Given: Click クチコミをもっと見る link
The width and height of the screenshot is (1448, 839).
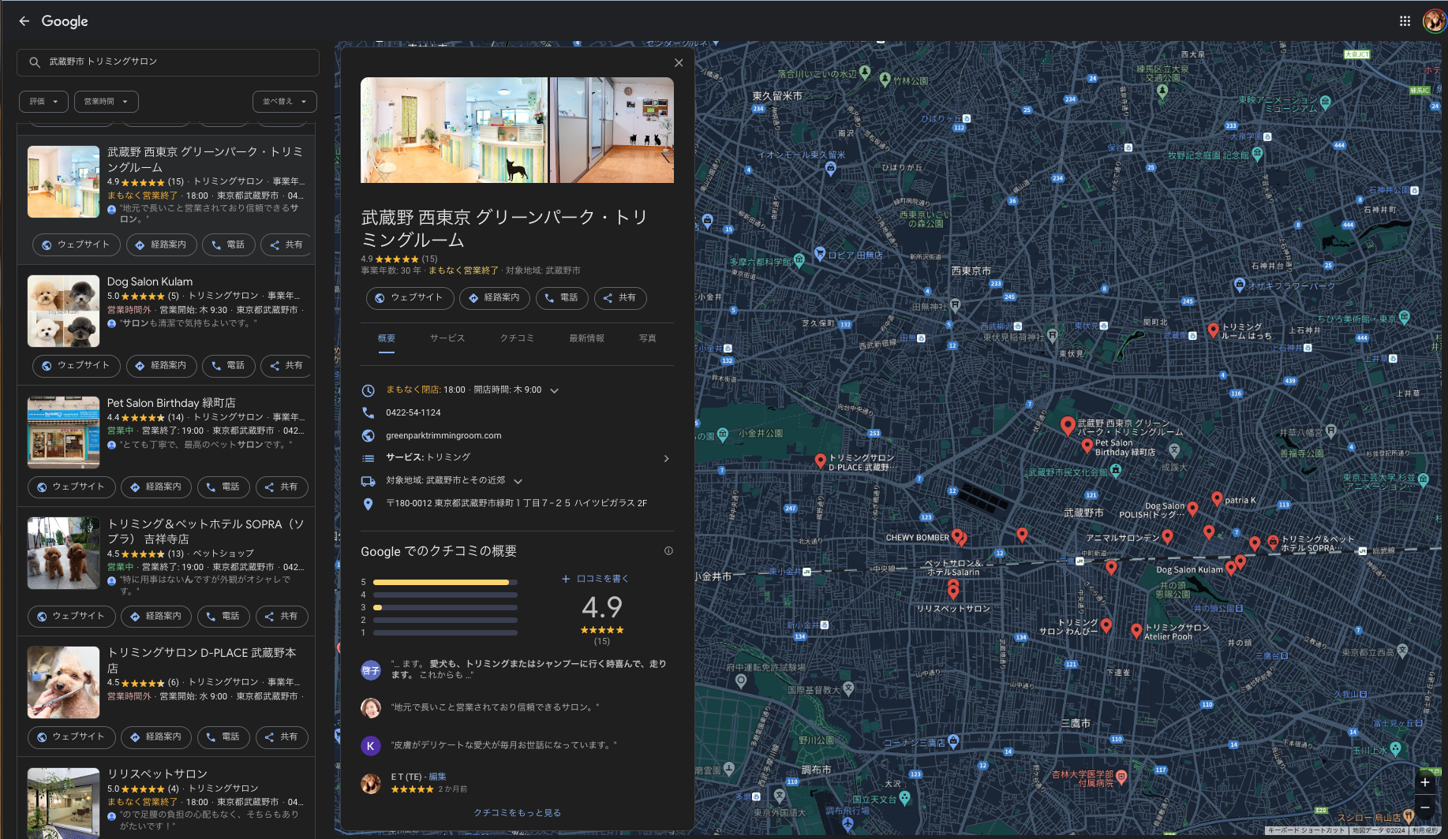Looking at the screenshot, I should pyautogui.click(x=517, y=812).
